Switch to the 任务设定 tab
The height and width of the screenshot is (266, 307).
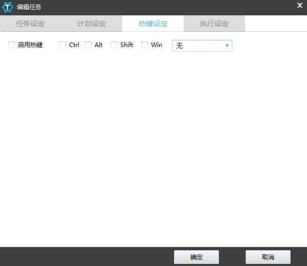[30, 24]
